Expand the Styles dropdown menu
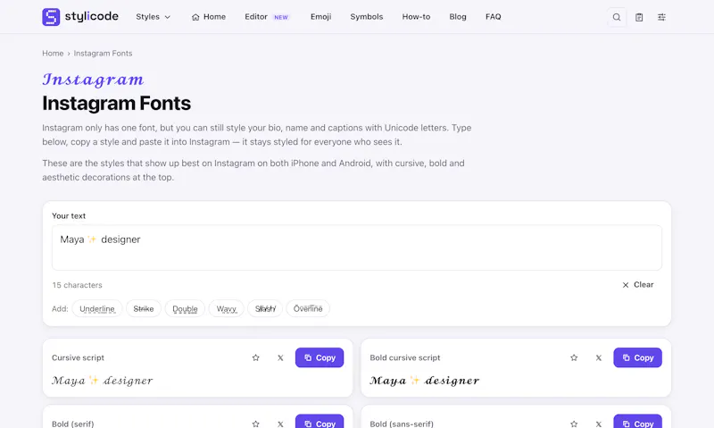Viewport: 714px width, 428px height. coord(153,17)
